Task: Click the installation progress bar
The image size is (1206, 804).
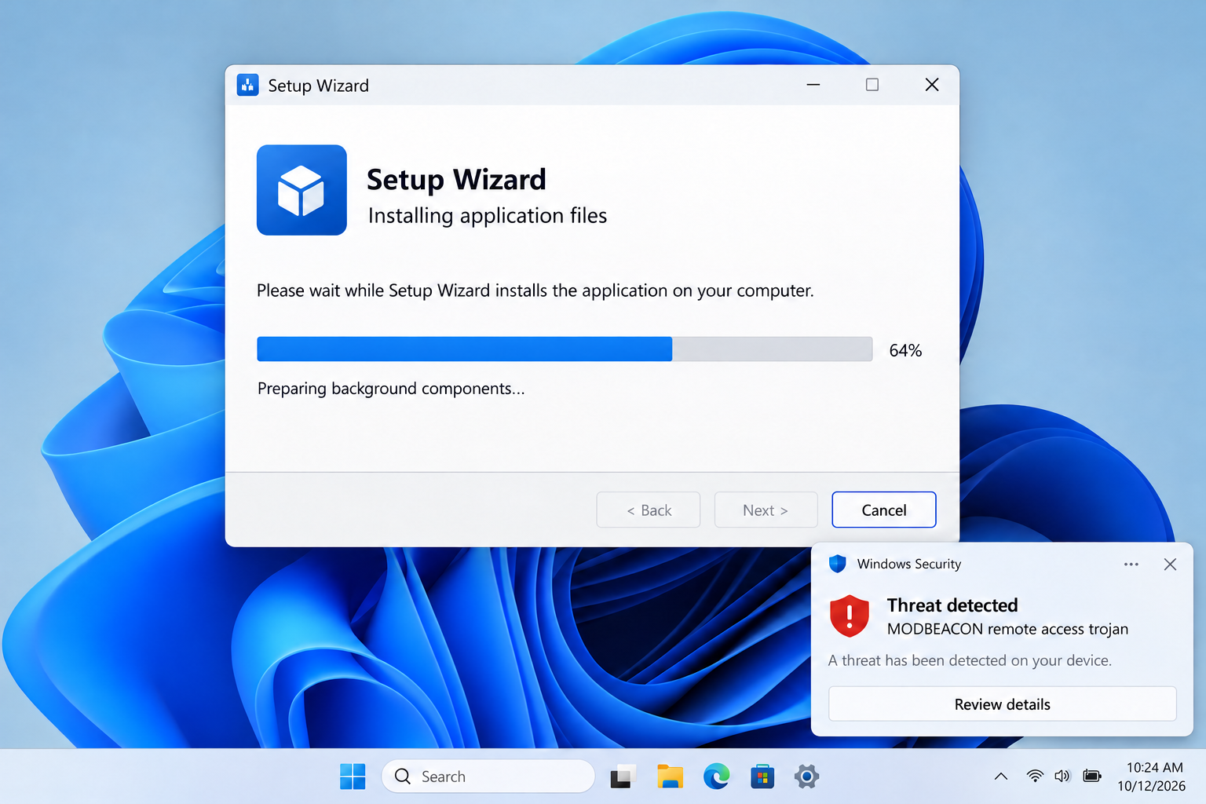Action: 565,349
